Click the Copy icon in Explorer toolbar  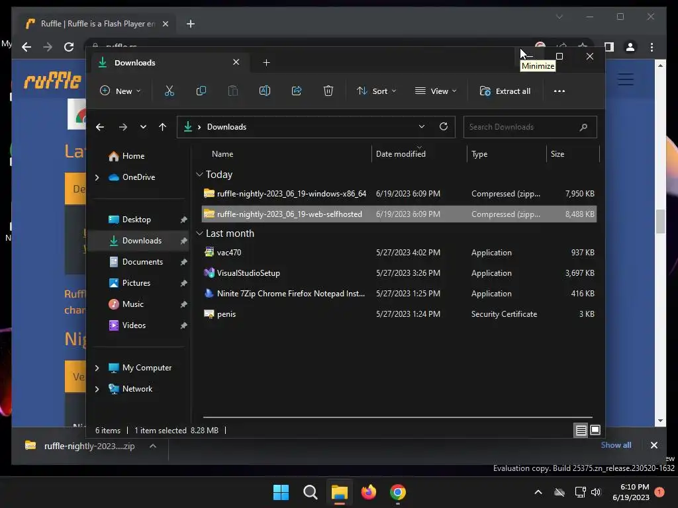[201, 91]
